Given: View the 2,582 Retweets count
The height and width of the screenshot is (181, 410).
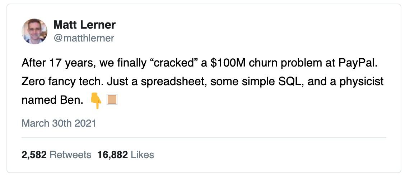Looking at the screenshot, I should [x=56, y=155].
